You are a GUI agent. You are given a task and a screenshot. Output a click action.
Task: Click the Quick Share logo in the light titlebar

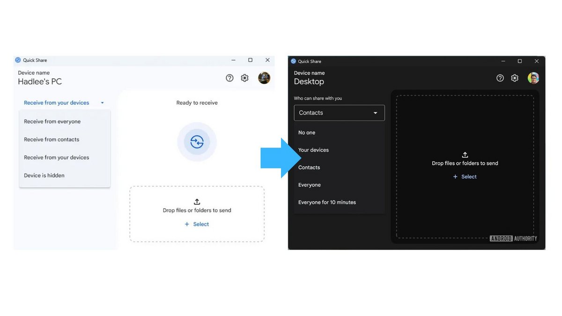pos(17,60)
